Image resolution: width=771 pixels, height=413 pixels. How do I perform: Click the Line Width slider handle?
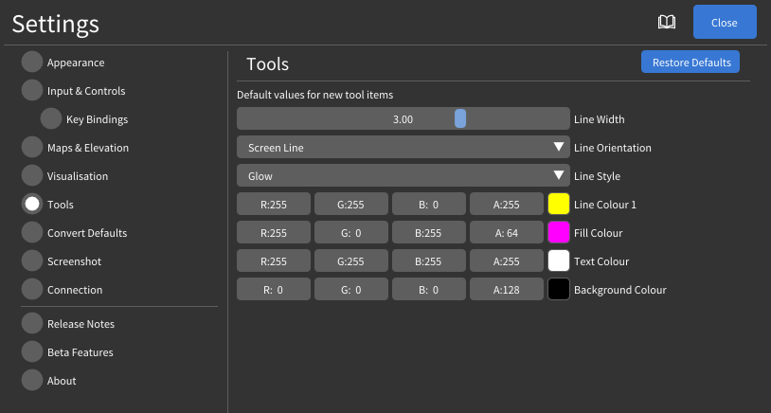460,119
